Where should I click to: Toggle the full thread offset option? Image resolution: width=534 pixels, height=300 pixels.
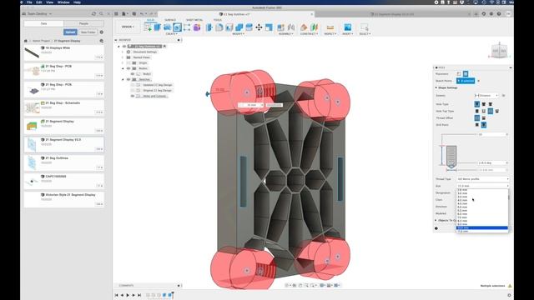click(476, 118)
